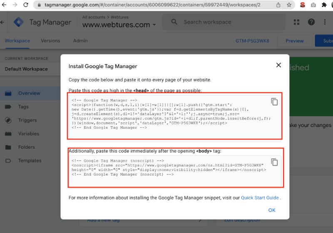Click the browser share icon
Screen dimensions: 333x233
point(278,5)
